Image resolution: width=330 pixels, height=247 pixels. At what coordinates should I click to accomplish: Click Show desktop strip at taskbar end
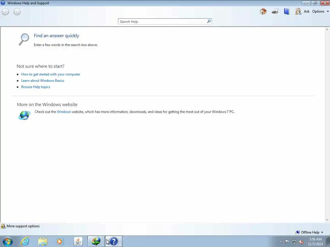[328, 242]
